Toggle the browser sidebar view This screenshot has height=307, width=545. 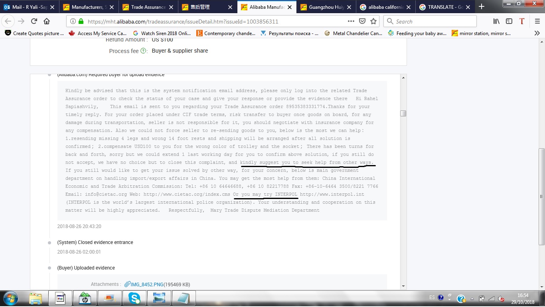click(509, 22)
